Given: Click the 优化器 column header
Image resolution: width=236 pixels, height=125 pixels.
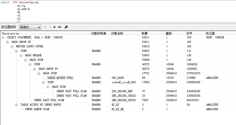Looking at the screenshot, I should coord(219,33).
